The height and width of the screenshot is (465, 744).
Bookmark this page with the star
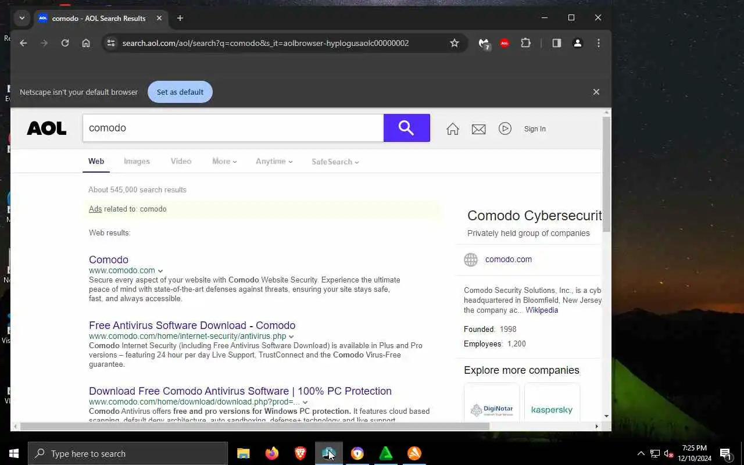click(455, 43)
